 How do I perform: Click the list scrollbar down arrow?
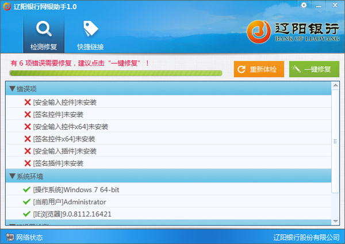tap(335, 221)
